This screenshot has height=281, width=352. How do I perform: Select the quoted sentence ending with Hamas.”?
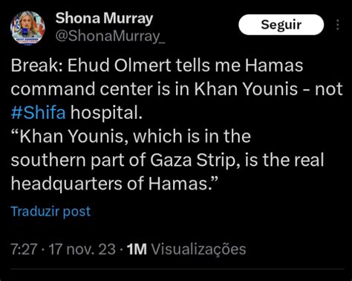coord(167,160)
